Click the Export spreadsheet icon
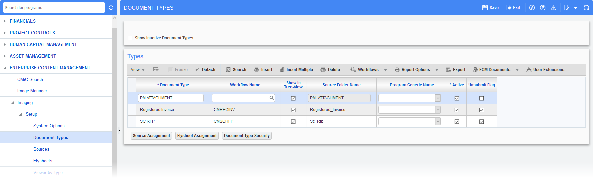593x178 pixels. coord(449,70)
